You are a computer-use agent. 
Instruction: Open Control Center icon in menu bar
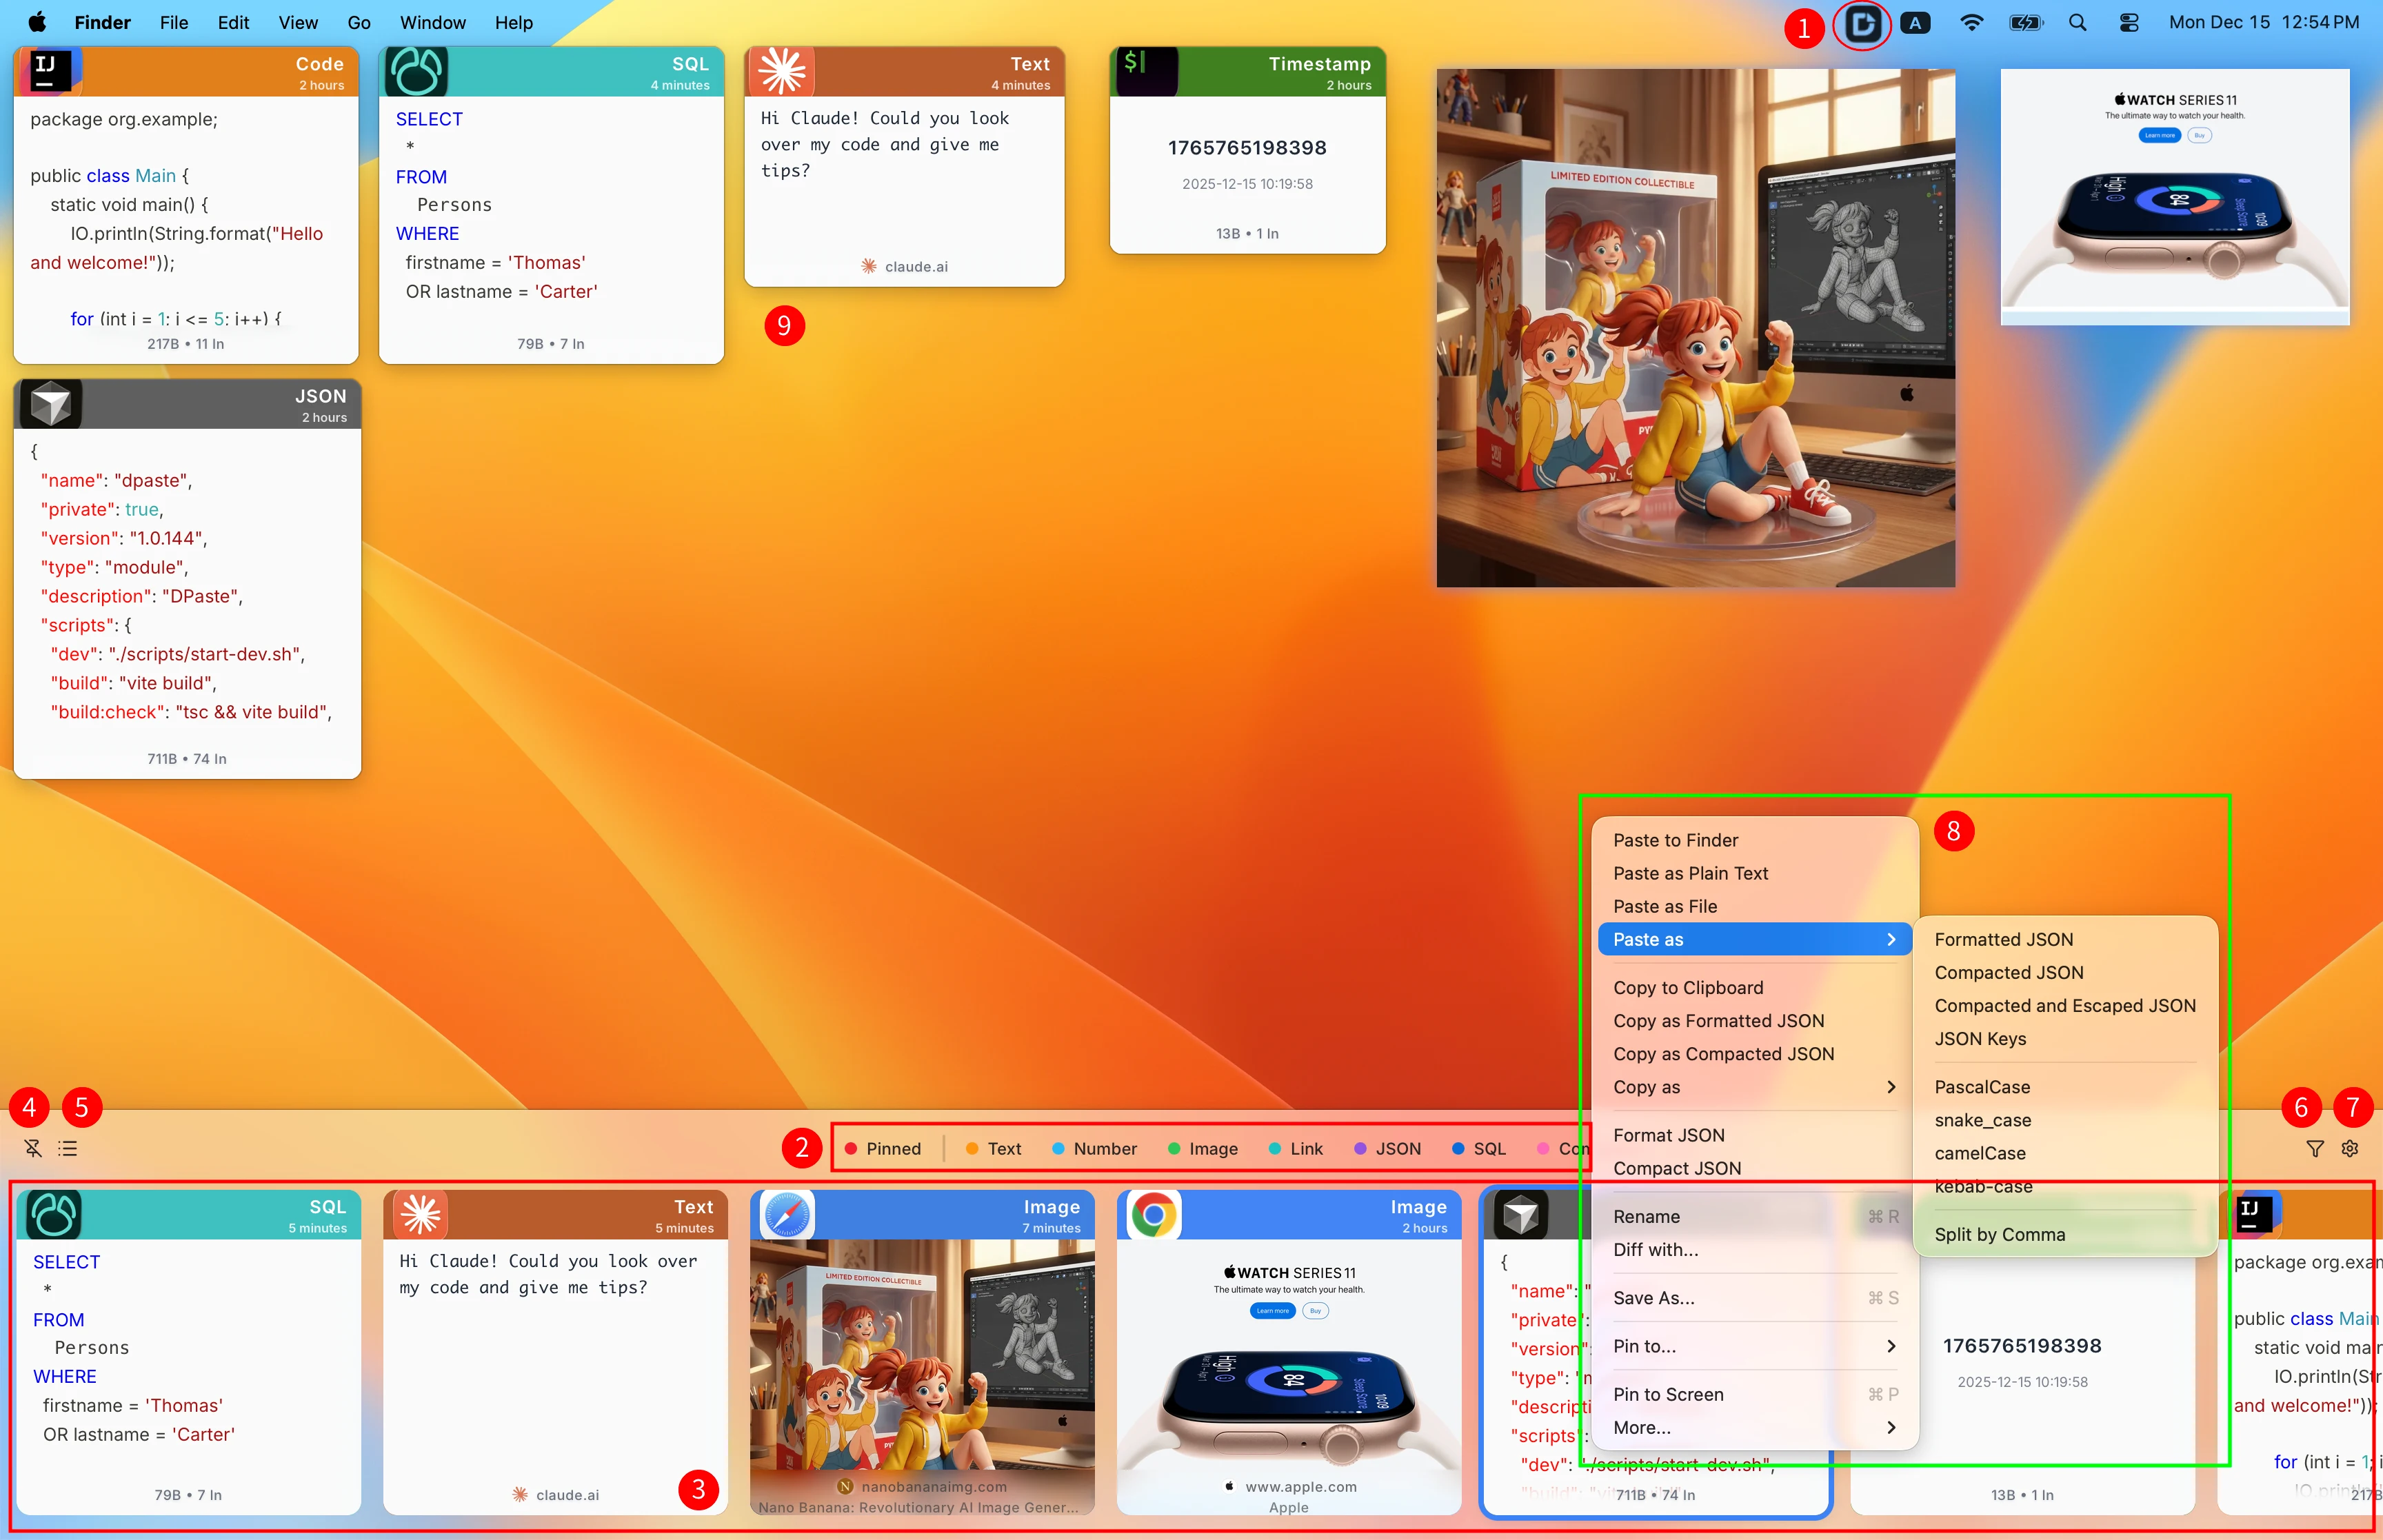[x=2128, y=22]
